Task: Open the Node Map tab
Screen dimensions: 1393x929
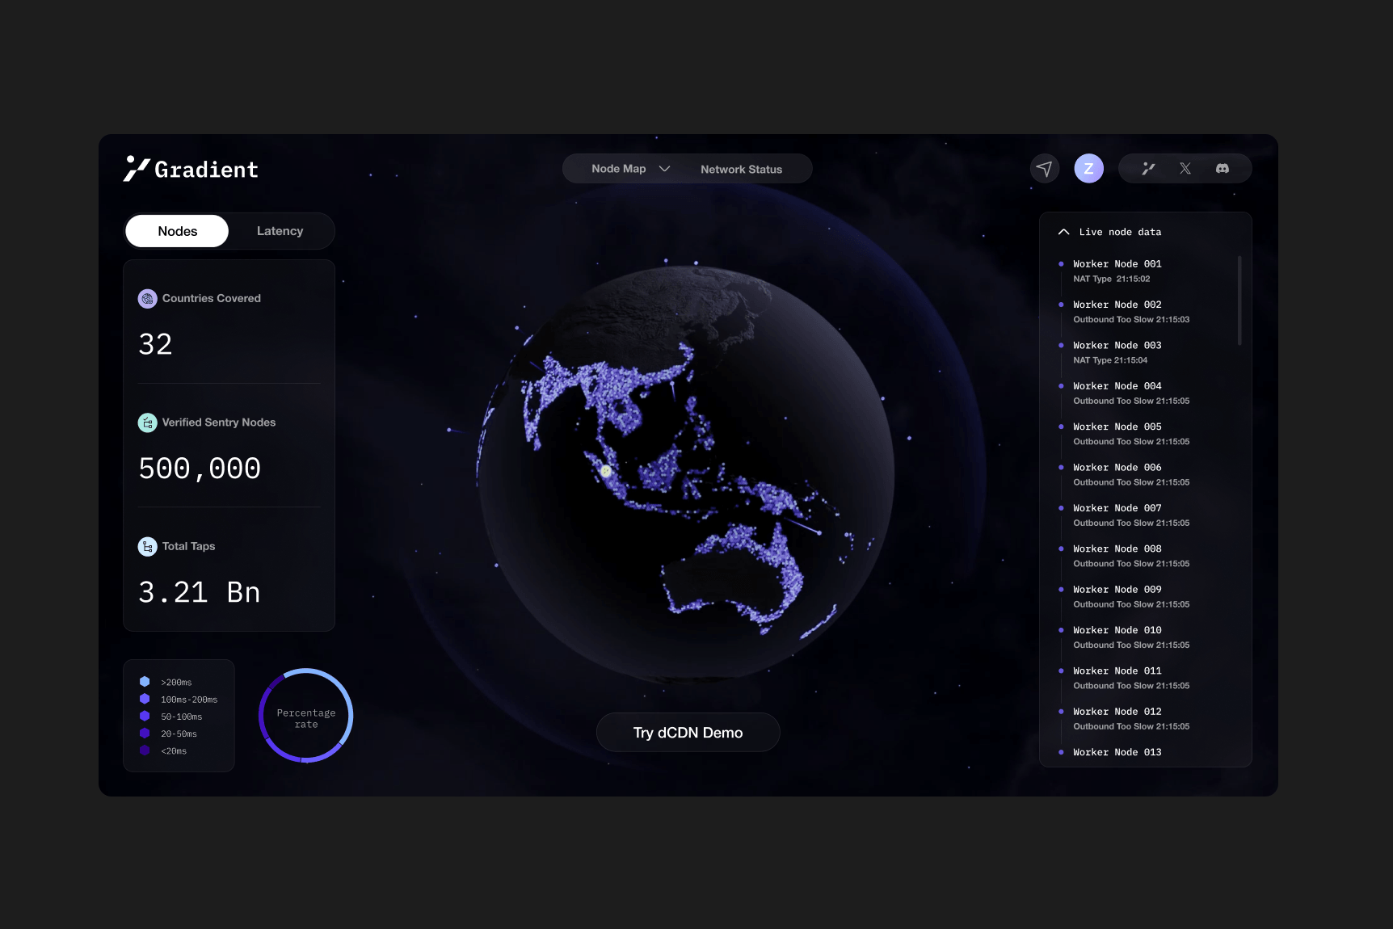Action: coord(619,169)
